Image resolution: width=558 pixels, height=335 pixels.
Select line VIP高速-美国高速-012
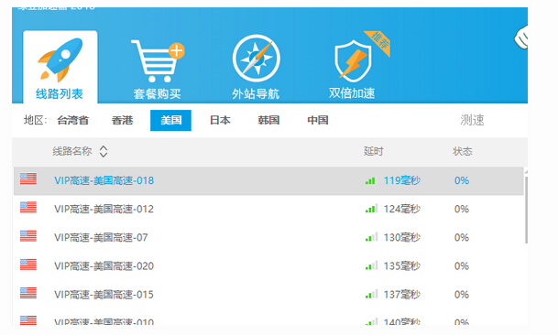click(268, 209)
